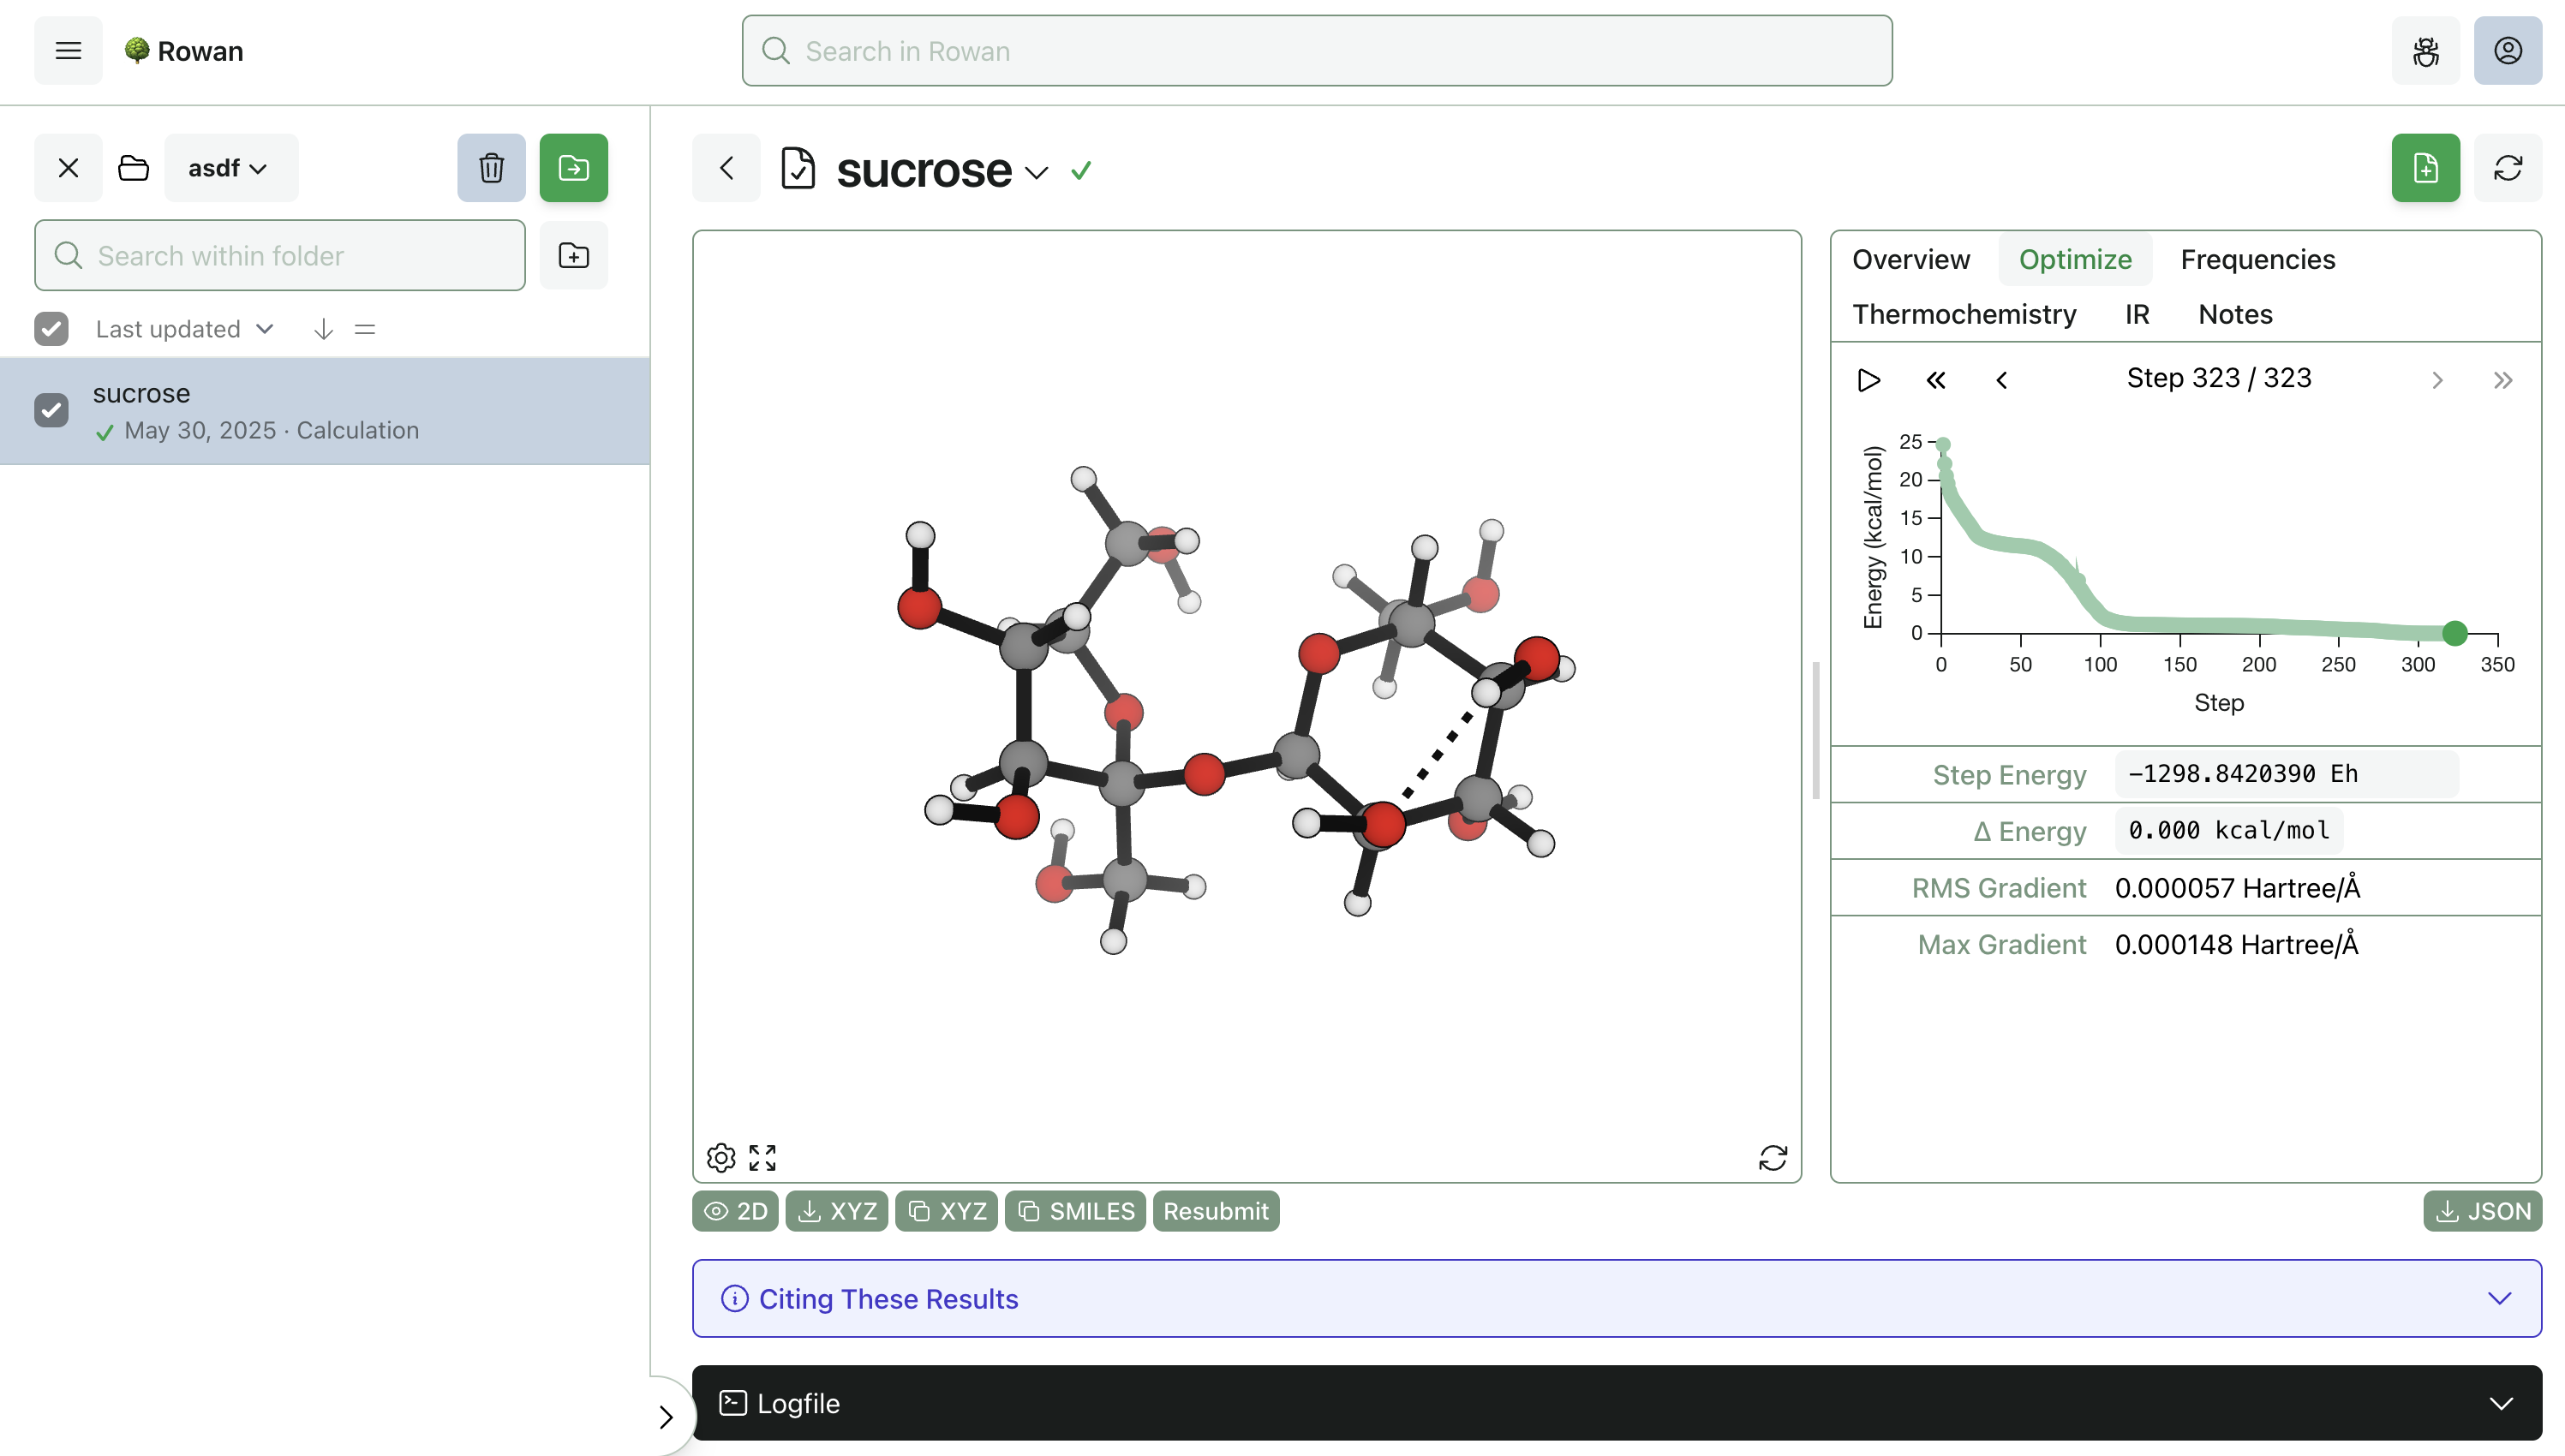This screenshot has width=2565, height=1456.
Task: Toggle the 2D structure view
Action: click(x=735, y=1212)
